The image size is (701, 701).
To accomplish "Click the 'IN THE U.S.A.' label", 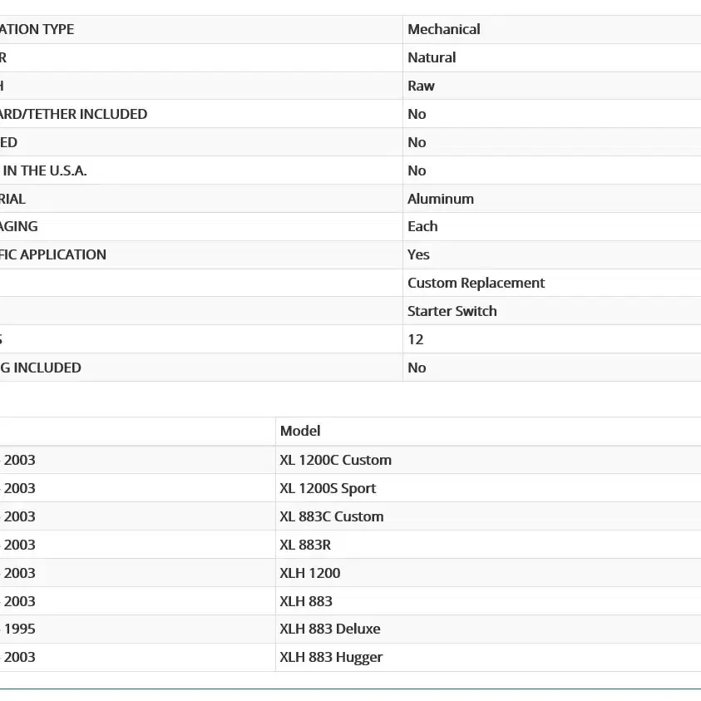I will pos(44,170).
